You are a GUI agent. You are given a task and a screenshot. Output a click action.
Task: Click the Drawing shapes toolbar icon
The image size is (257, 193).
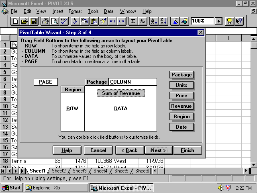click(x=184, y=21)
